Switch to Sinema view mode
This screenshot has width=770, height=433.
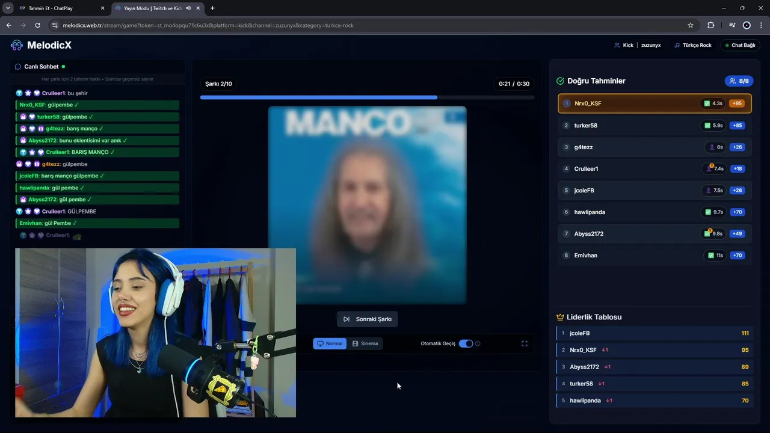[365, 343]
